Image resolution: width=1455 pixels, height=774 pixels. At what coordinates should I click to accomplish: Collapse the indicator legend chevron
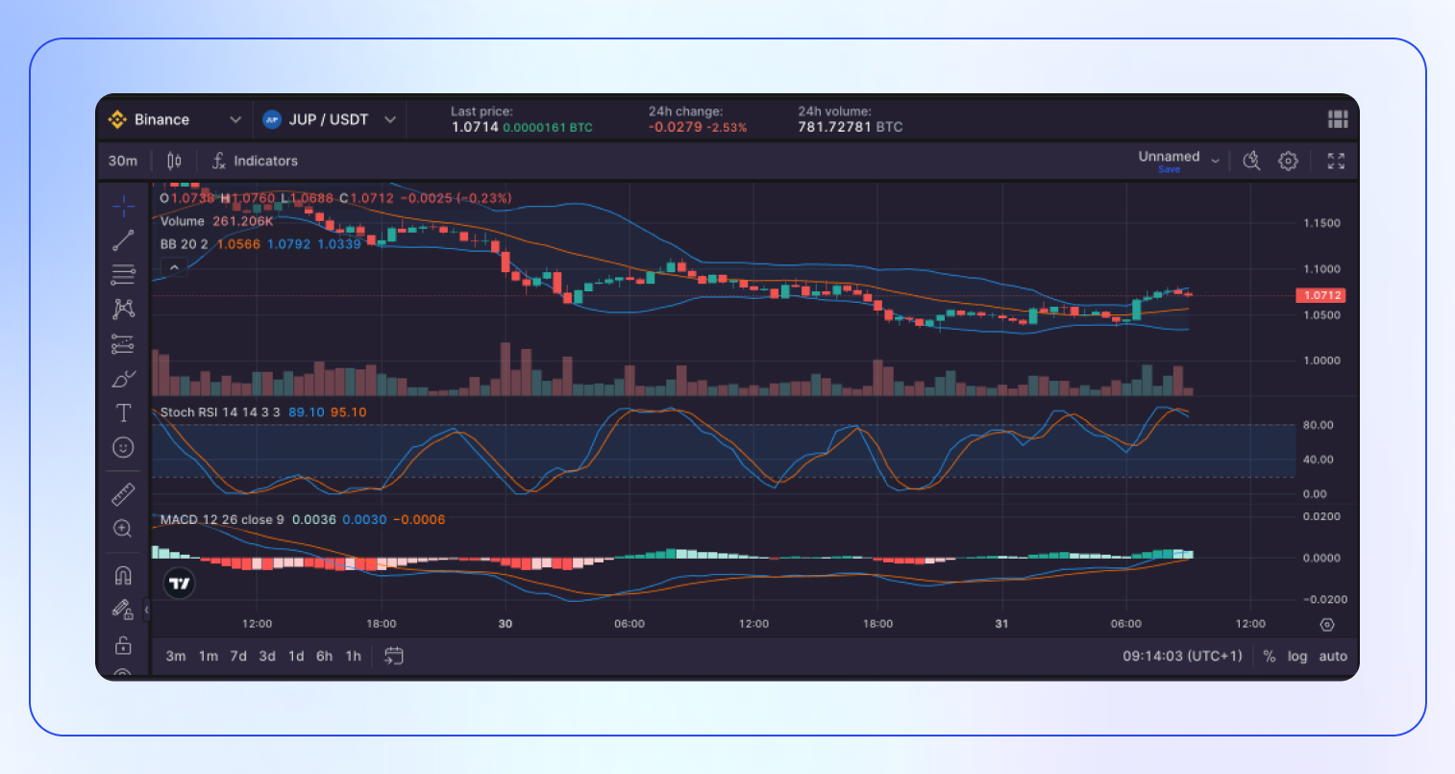[x=174, y=267]
